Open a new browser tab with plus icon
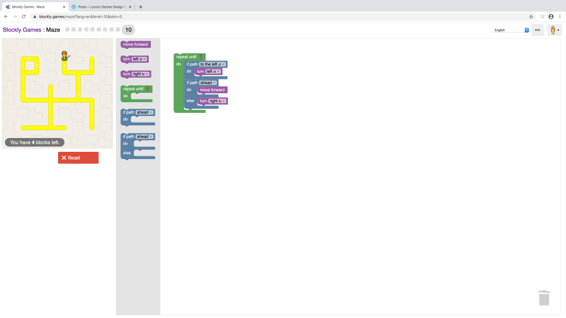The image size is (566, 318). pos(140,7)
